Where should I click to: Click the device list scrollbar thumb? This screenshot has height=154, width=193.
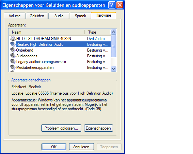click(x=113, y=46)
